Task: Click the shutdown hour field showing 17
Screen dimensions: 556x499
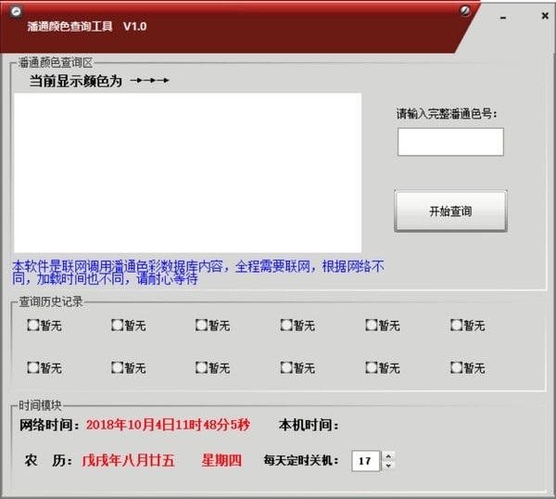Action: (366, 461)
